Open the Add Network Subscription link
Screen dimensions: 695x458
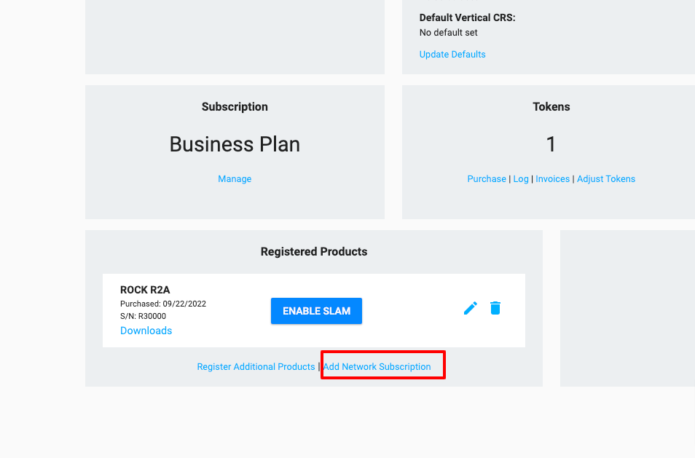pyautogui.click(x=377, y=367)
